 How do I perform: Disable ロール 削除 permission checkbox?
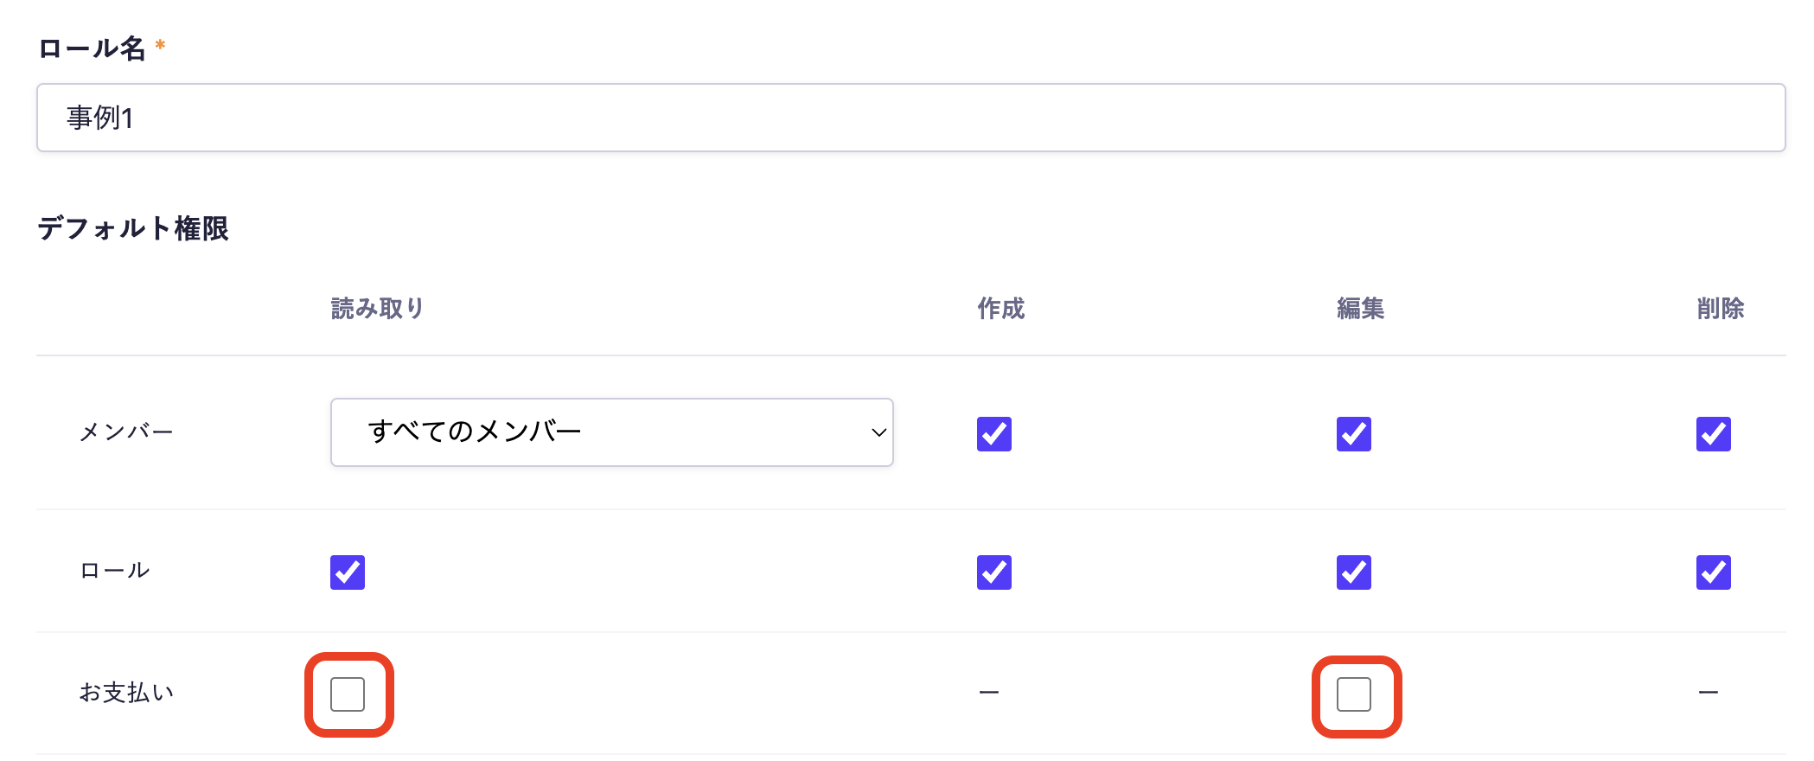point(1713,572)
